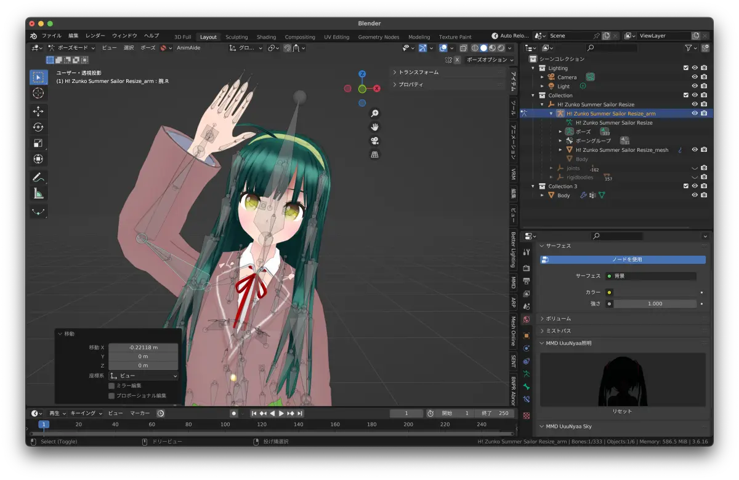This screenshot has height=480, width=739.
Task: Click the AnimAide header button
Action: [x=188, y=48]
